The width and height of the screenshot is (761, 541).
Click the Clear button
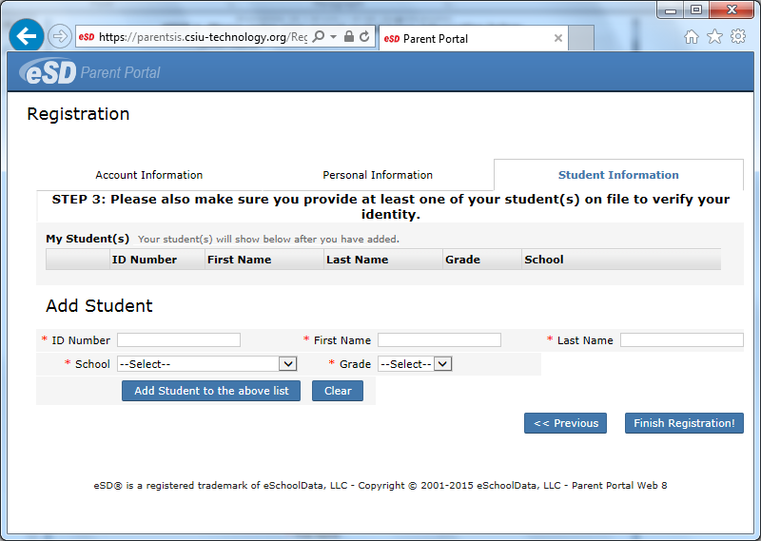(x=338, y=391)
